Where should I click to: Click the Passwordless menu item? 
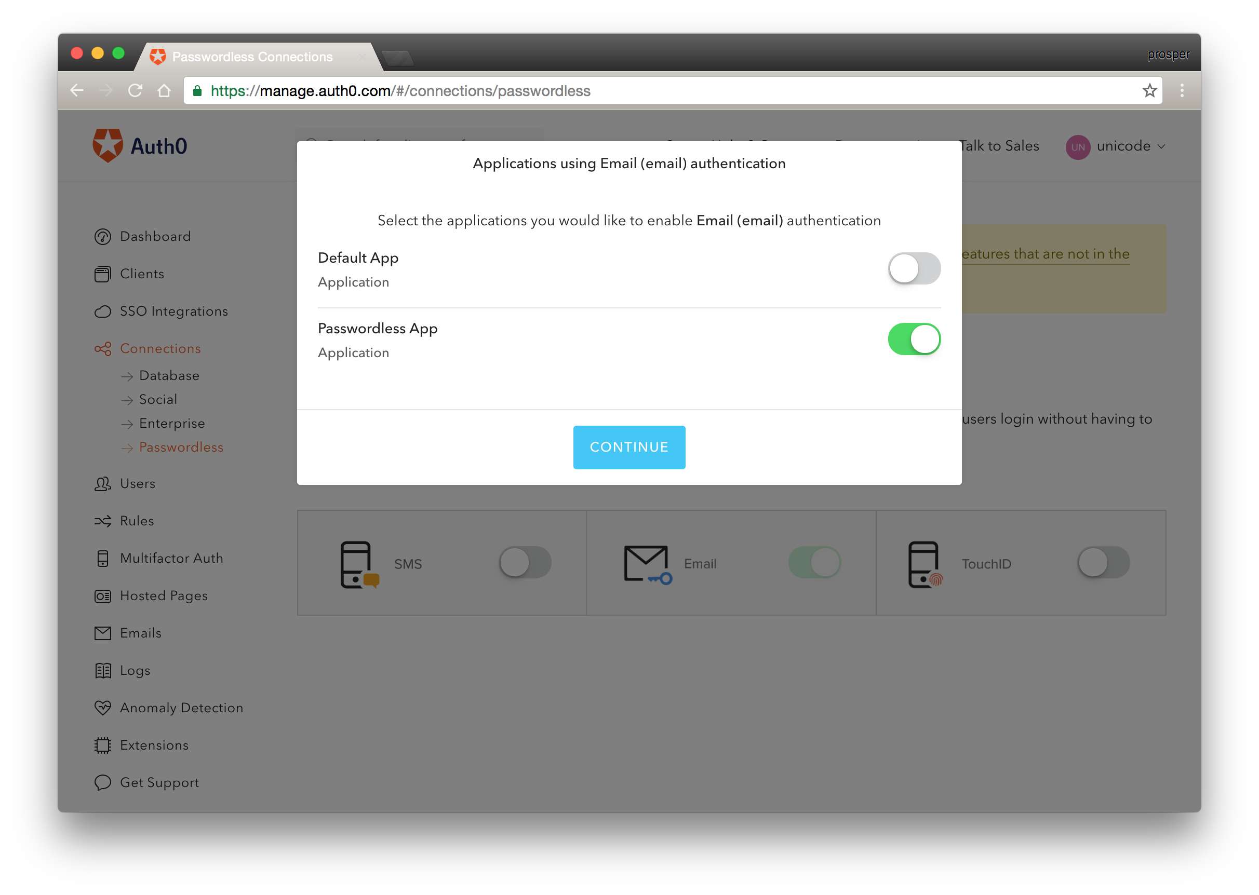point(182,448)
